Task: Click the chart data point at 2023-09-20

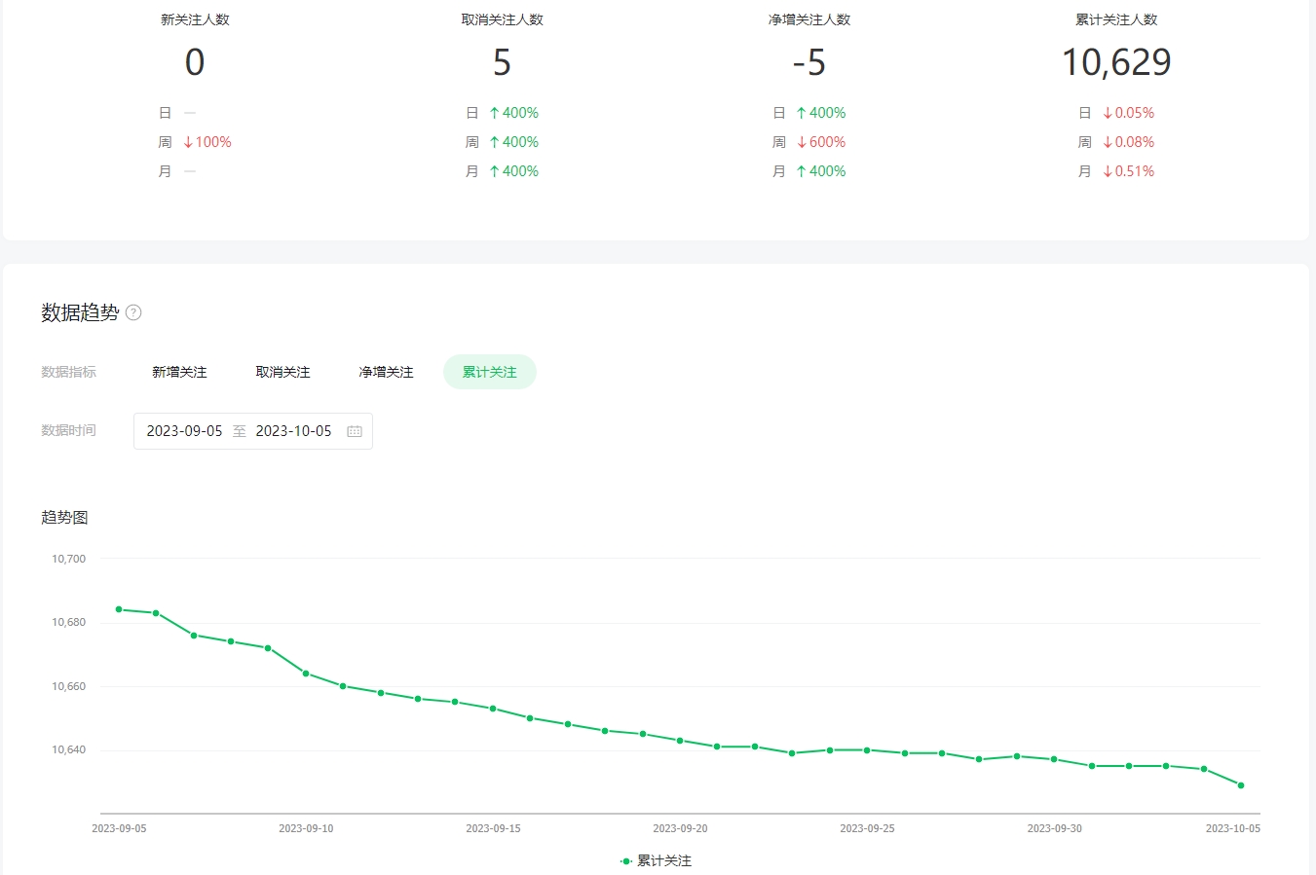Action: pos(680,741)
